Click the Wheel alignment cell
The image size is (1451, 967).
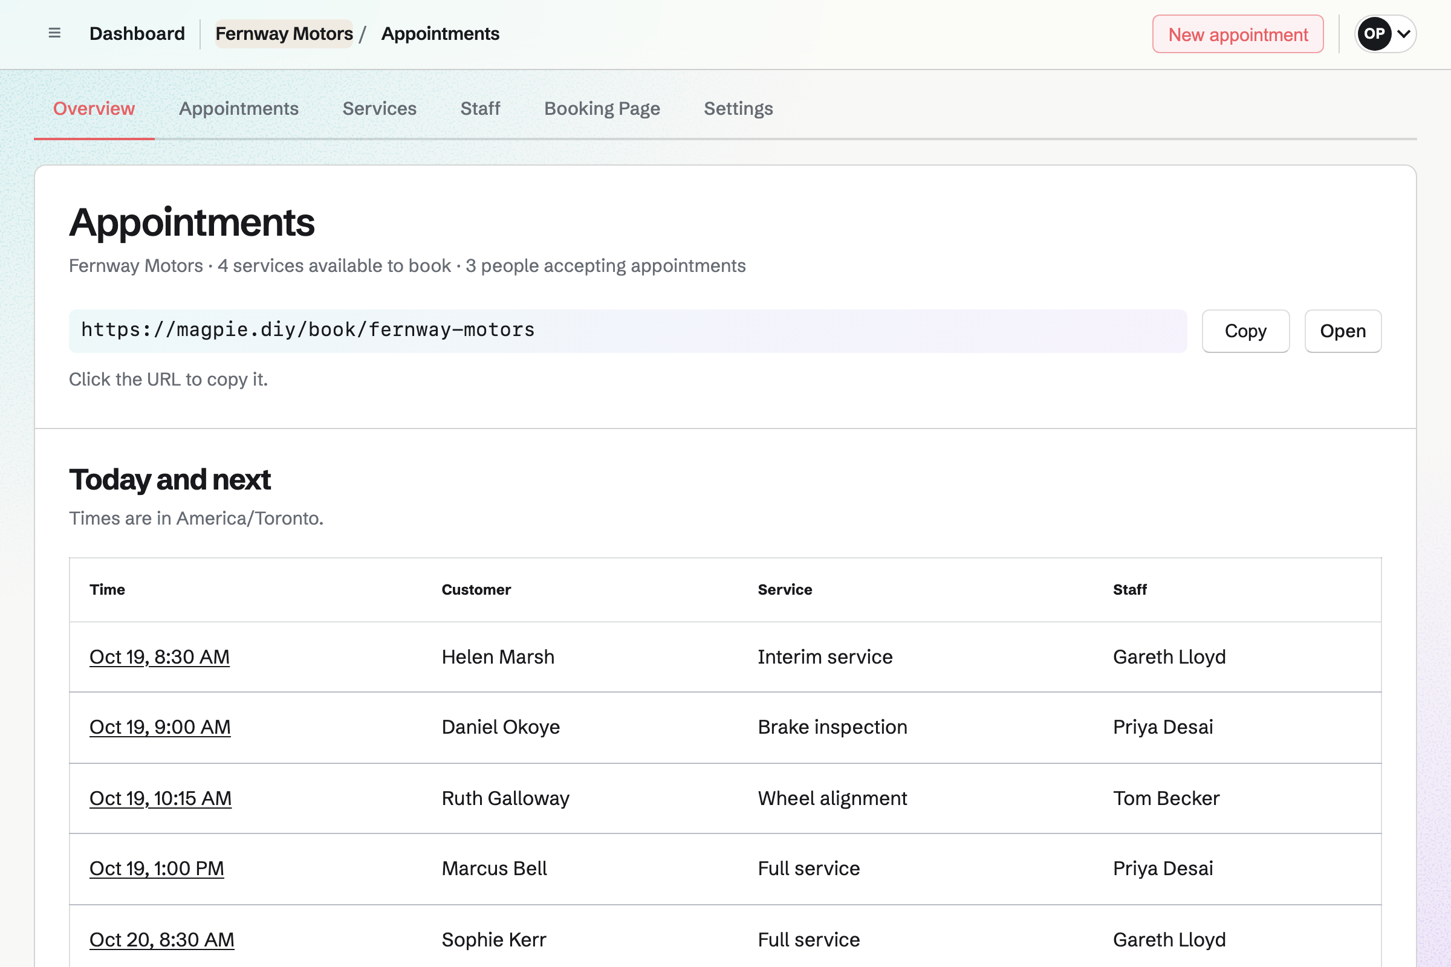point(833,798)
